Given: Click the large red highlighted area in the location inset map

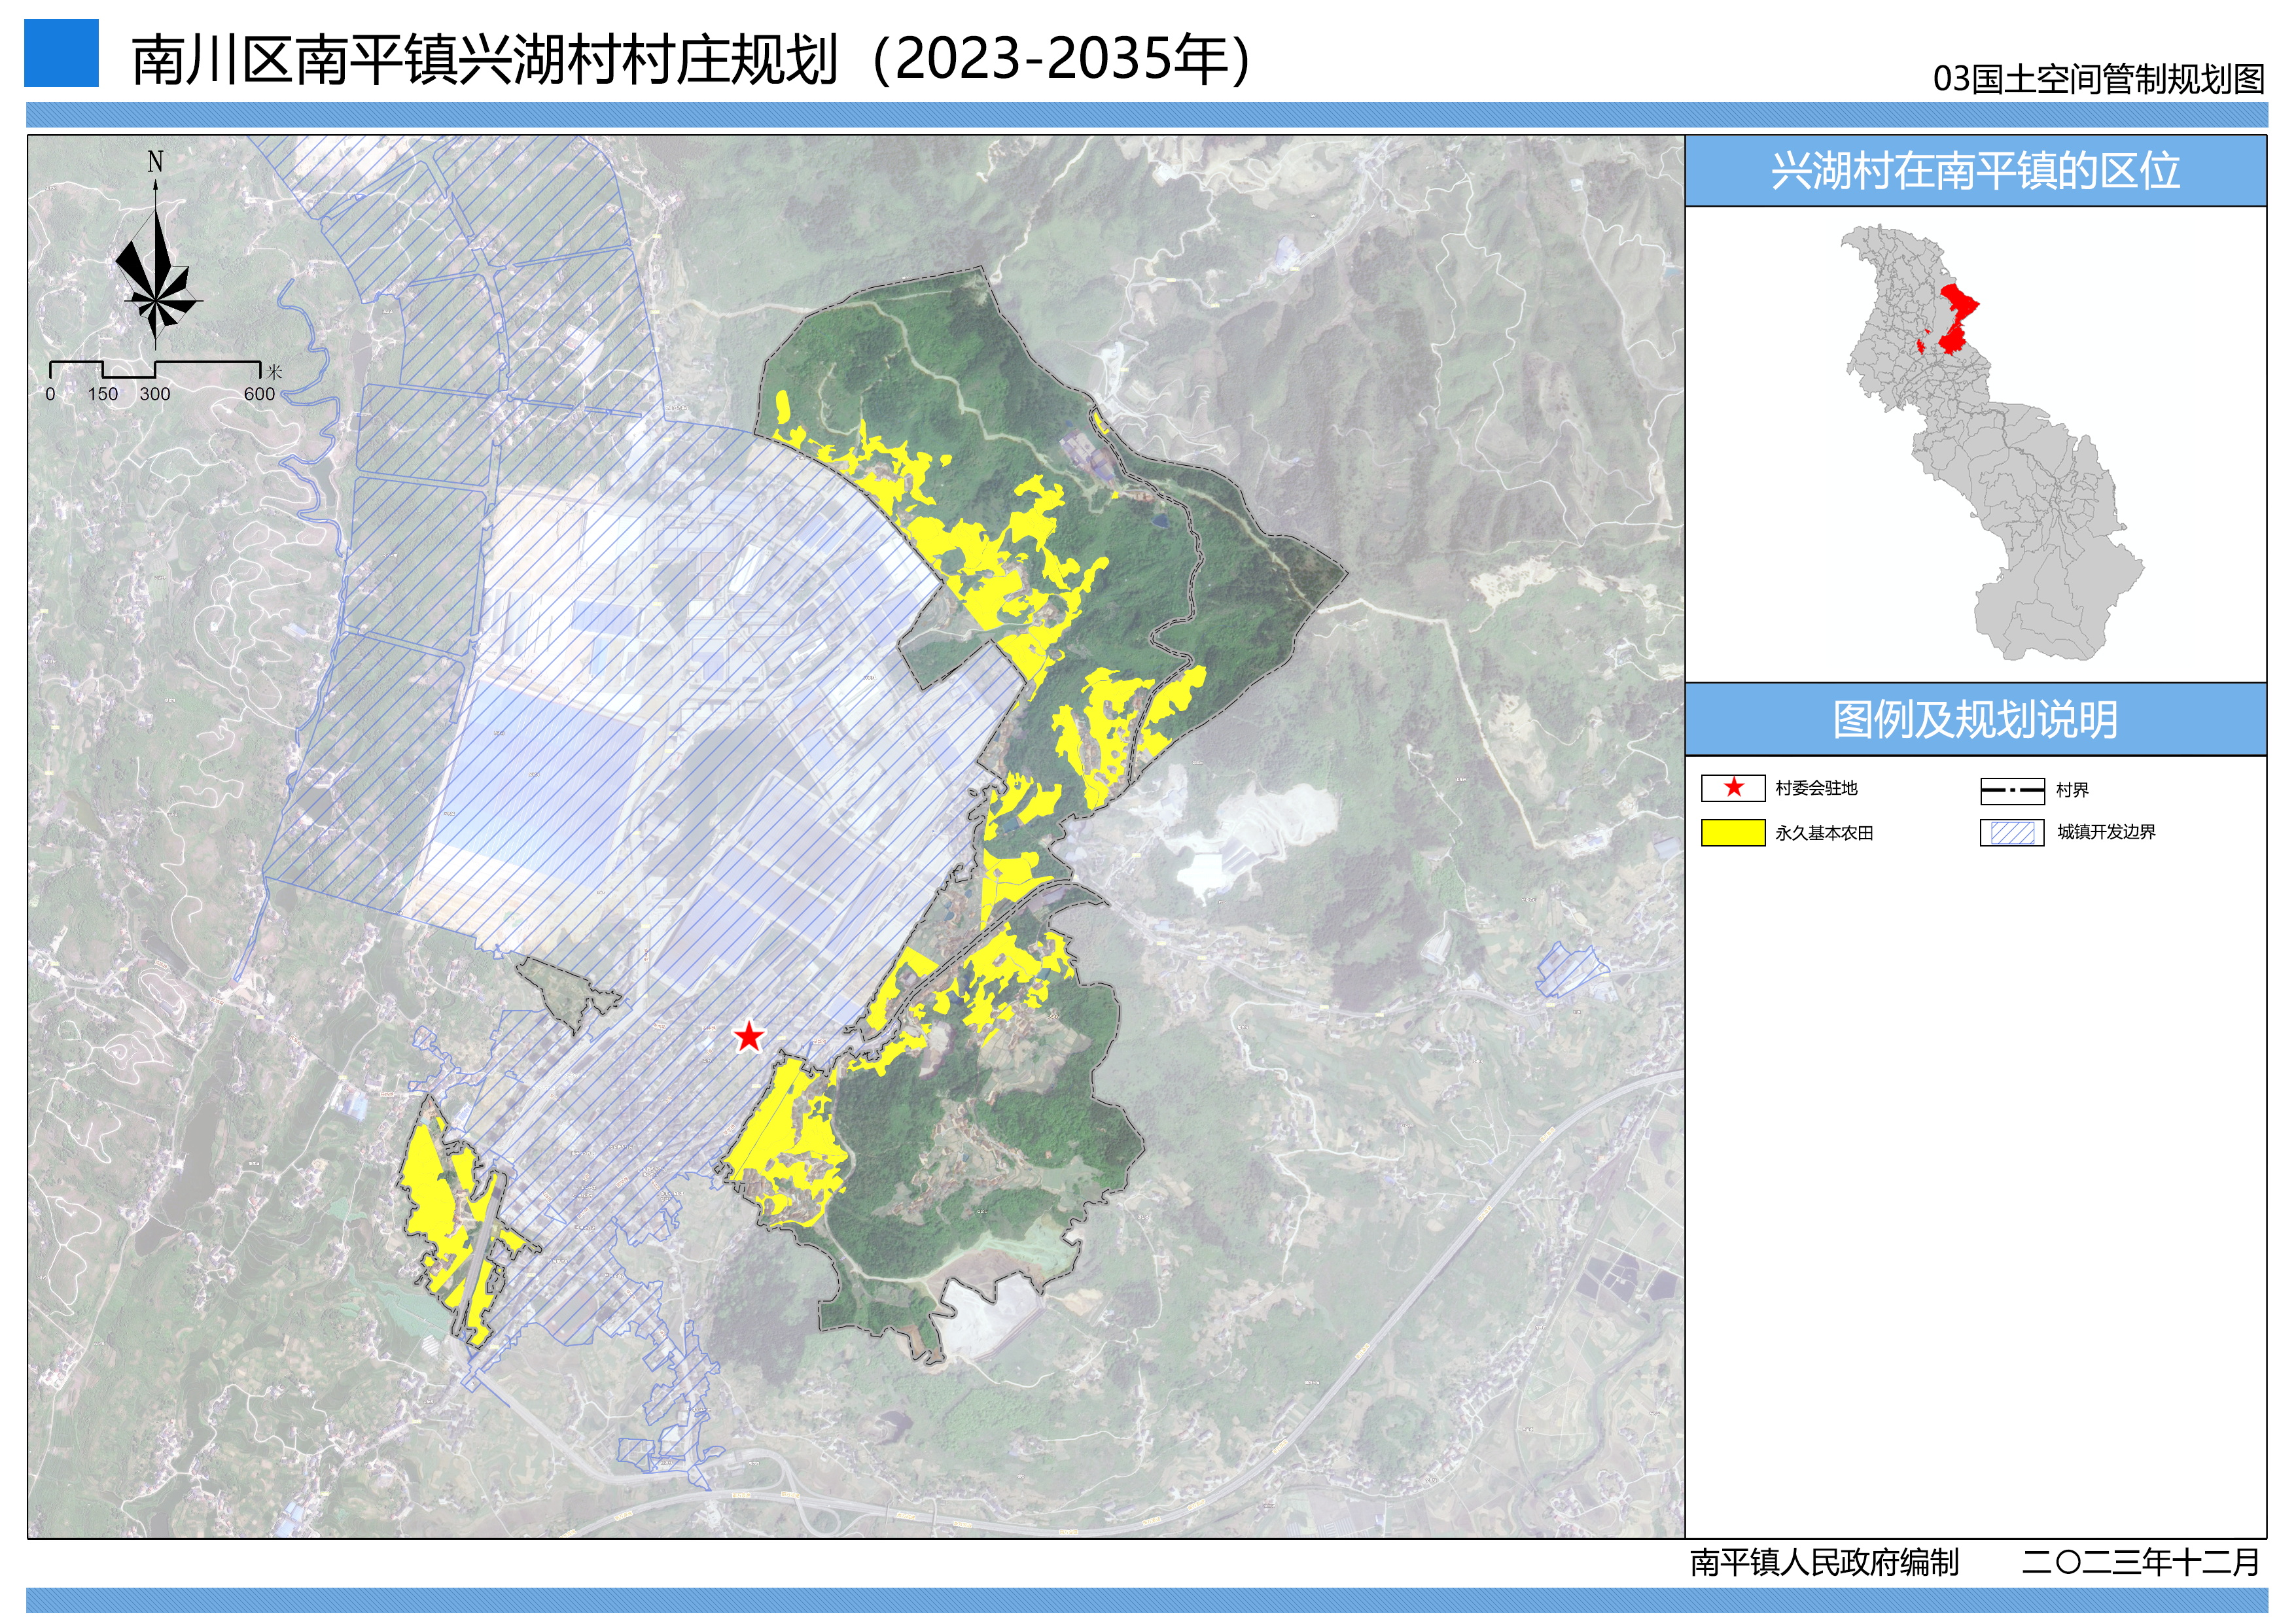Looking at the screenshot, I should [x=1957, y=318].
